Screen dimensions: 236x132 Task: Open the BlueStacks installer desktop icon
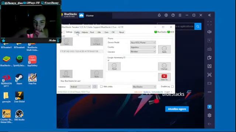pos(6,61)
